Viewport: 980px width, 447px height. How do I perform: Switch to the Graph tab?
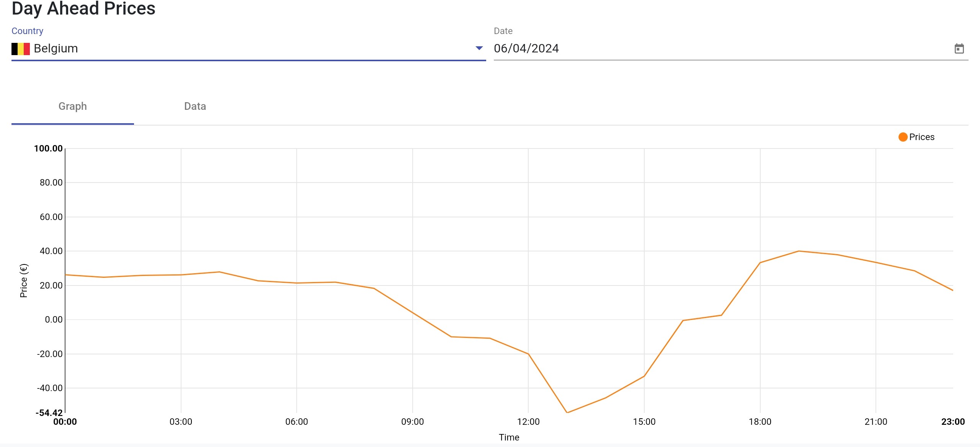click(x=73, y=106)
